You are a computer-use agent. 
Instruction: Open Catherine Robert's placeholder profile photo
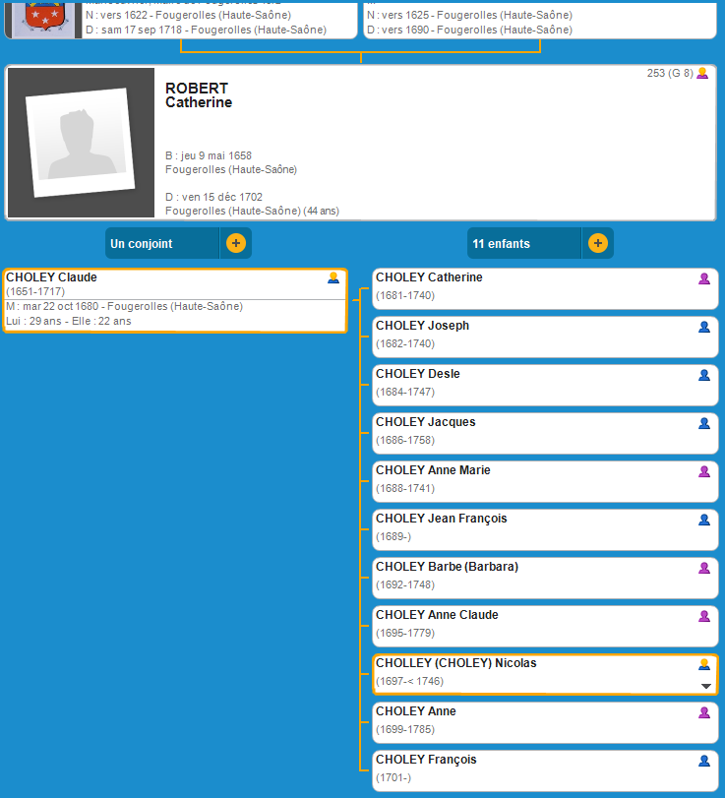(81, 143)
